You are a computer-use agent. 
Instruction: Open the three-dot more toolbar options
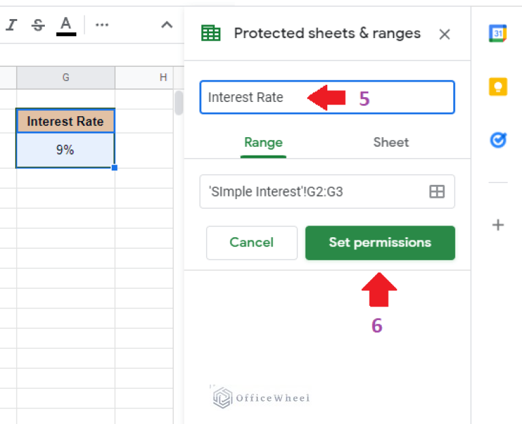point(102,24)
